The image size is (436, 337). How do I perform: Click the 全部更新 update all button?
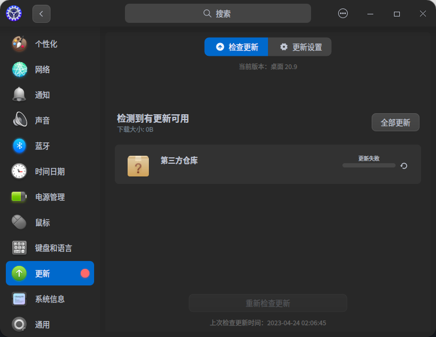pyautogui.click(x=395, y=122)
